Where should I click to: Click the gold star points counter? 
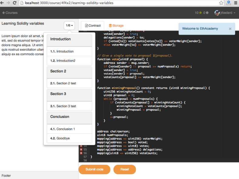198,13
